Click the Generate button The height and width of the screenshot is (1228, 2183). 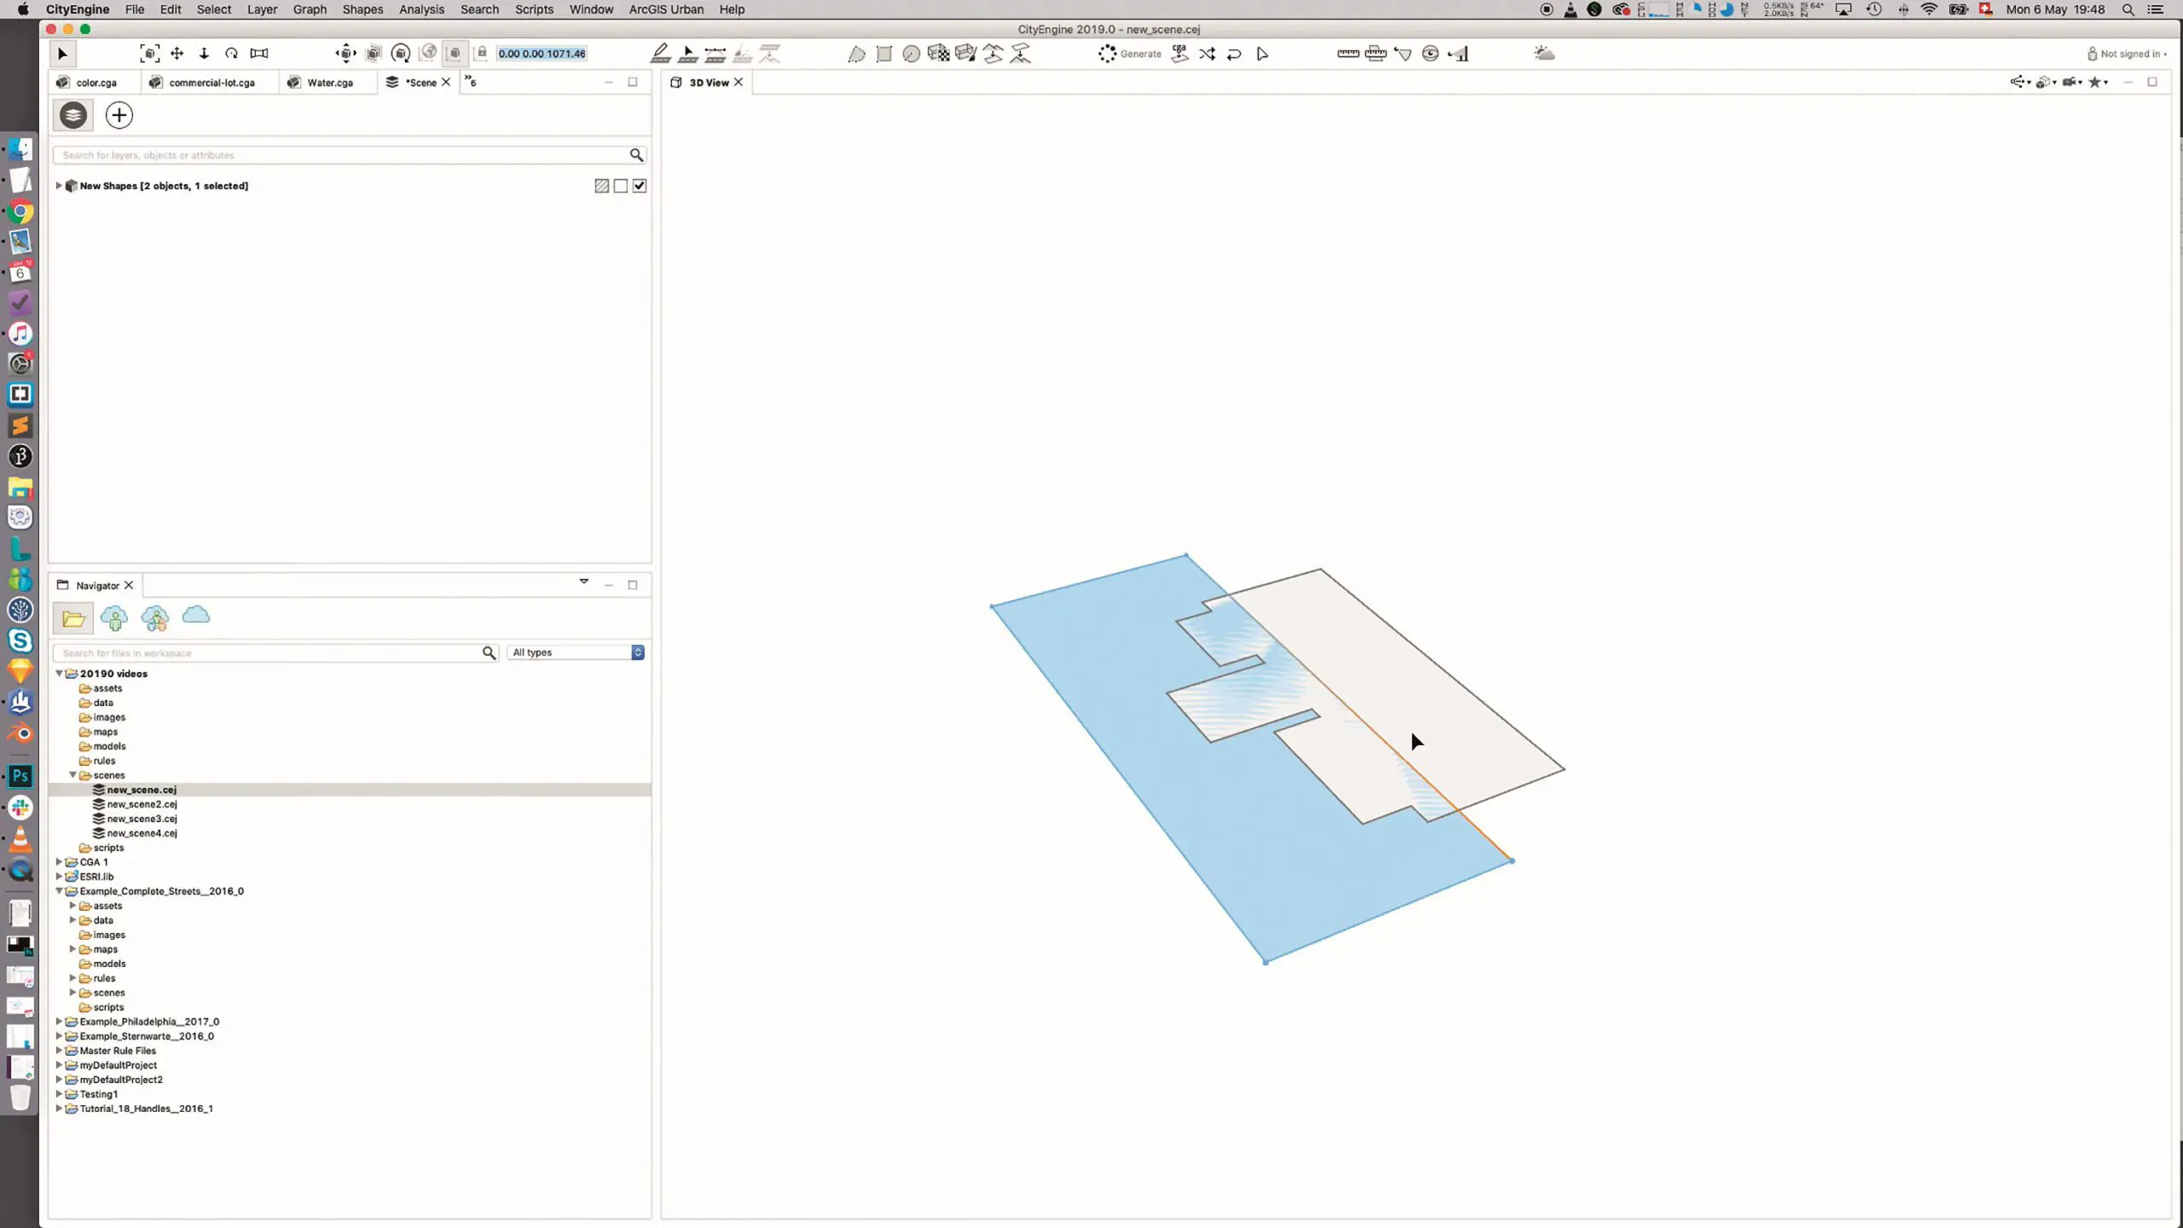(1130, 54)
